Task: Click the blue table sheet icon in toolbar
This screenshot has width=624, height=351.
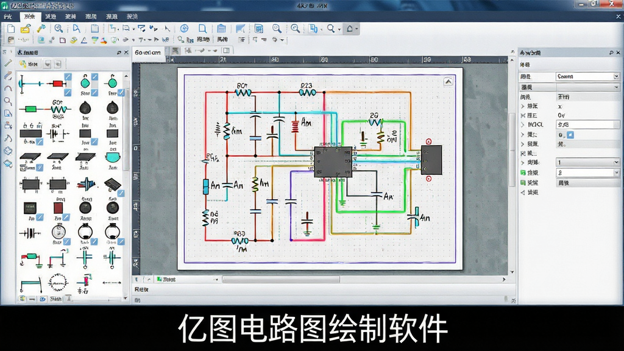Action: click(x=258, y=28)
